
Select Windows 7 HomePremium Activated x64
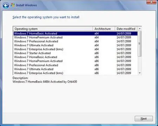(x=75, y=37)
